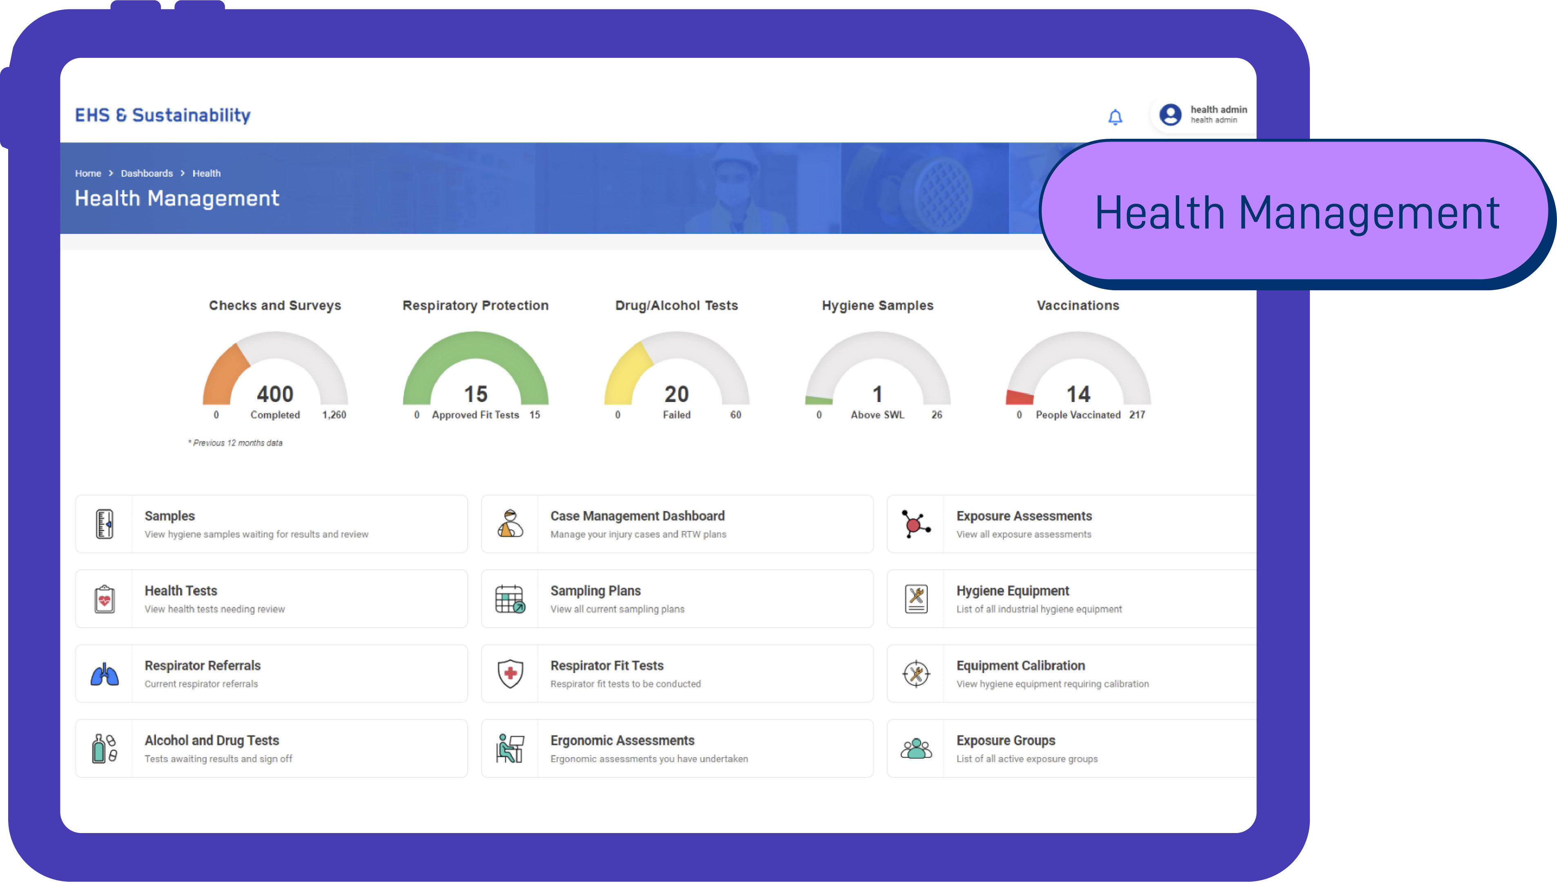The width and height of the screenshot is (1557, 882).
Task: Click the Alcohol and Drug Tests bottle icon
Action: click(x=105, y=748)
